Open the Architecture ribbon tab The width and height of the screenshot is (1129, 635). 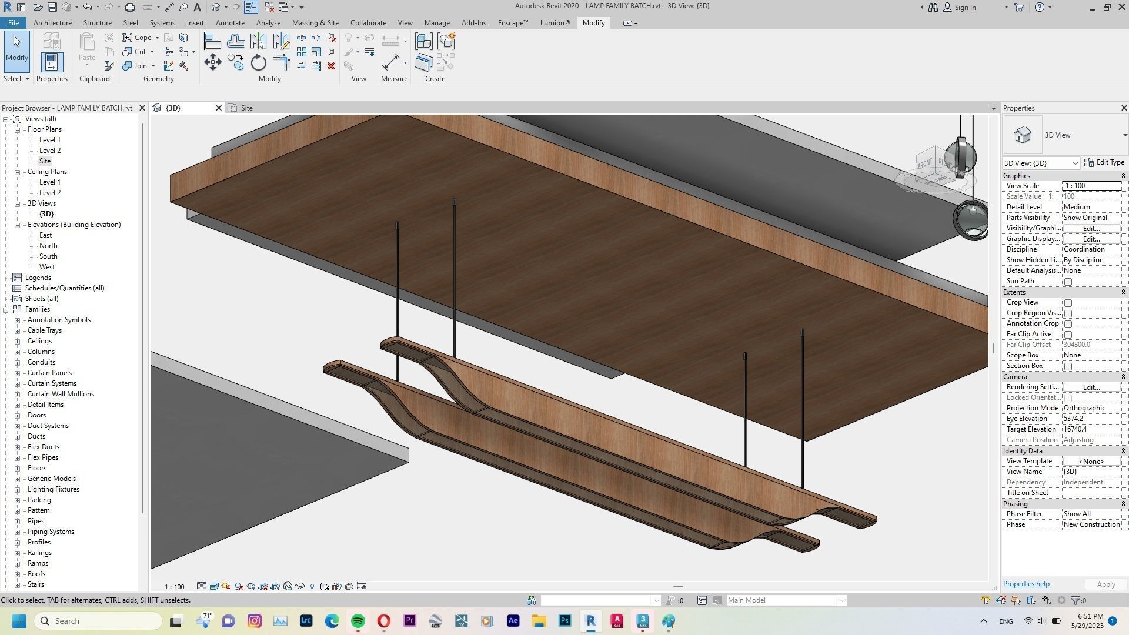(52, 23)
